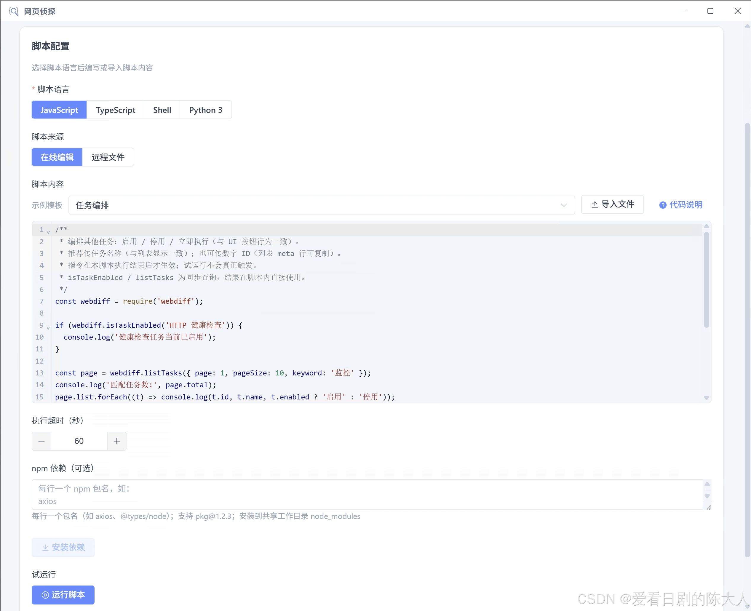Minimize the 网页侦探 window

click(x=683, y=11)
